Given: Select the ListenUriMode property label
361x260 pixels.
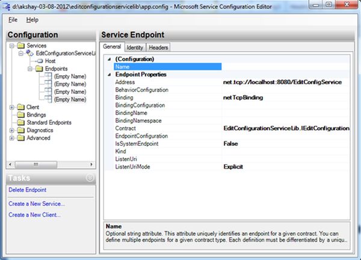Looking at the screenshot, I should tap(132, 167).
